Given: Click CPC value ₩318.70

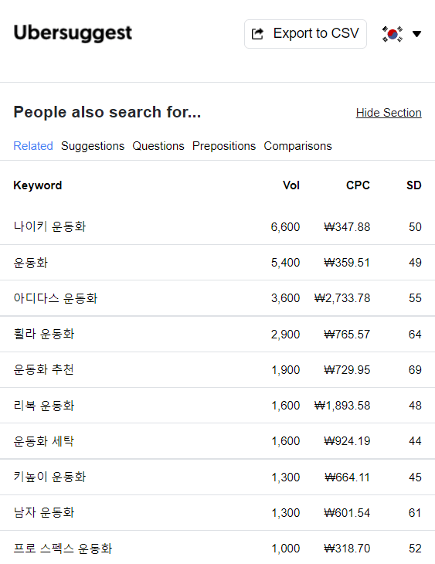Looking at the screenshot, I should pyautogui.click(x=347, y=549).
